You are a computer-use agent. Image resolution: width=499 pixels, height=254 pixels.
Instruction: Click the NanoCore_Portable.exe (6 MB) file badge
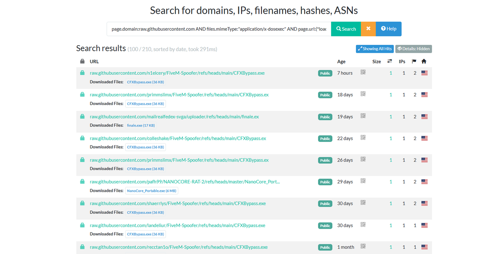[152, 191]
